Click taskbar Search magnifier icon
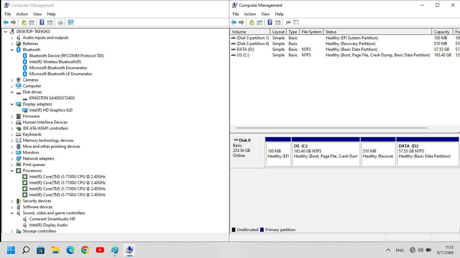 click(26, 250)
